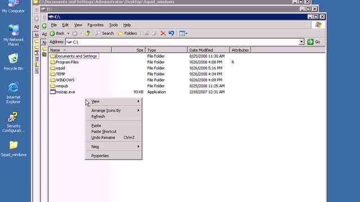The width and height of the screenshot is (360, 202).
Task: Open the Favorites menu
Action: (x=95, y=25)
